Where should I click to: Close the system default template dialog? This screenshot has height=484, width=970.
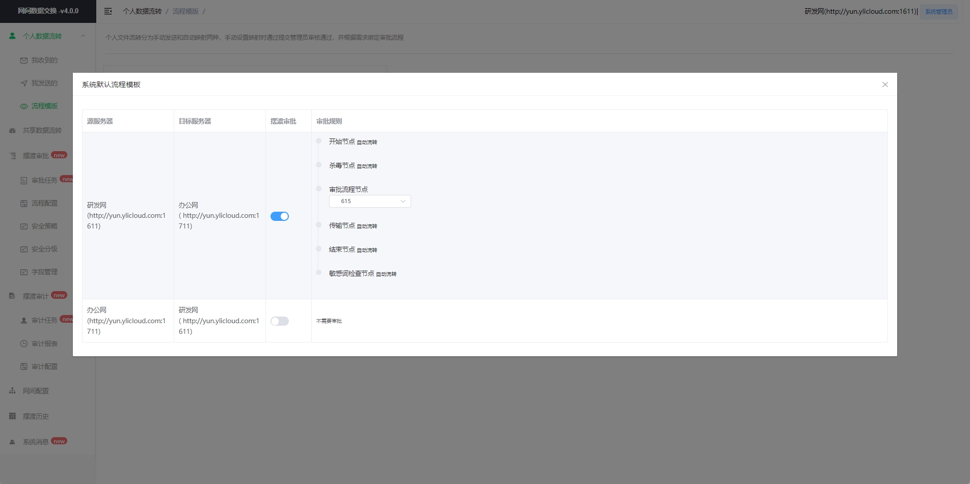[x=885, y=84]
